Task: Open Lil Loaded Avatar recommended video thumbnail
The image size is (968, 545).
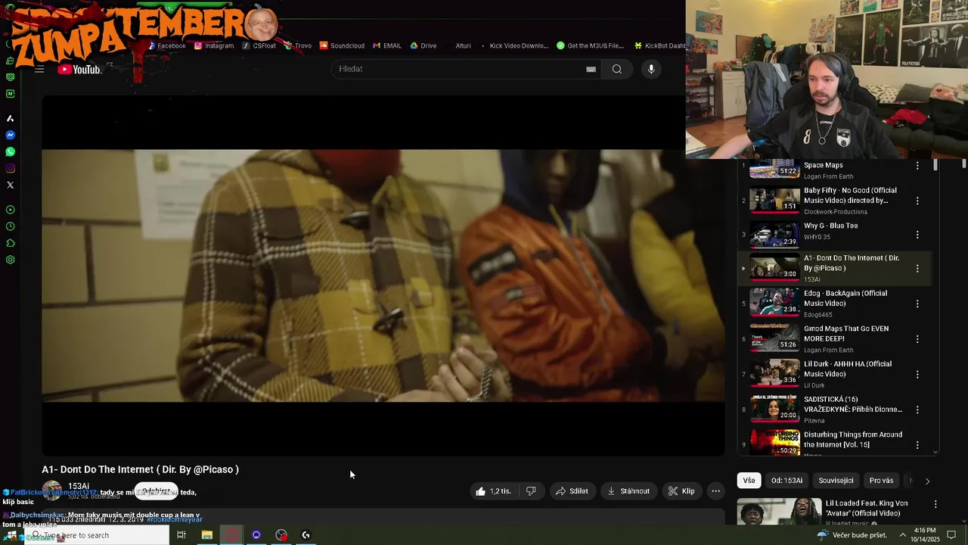Action: coord(779,512)
